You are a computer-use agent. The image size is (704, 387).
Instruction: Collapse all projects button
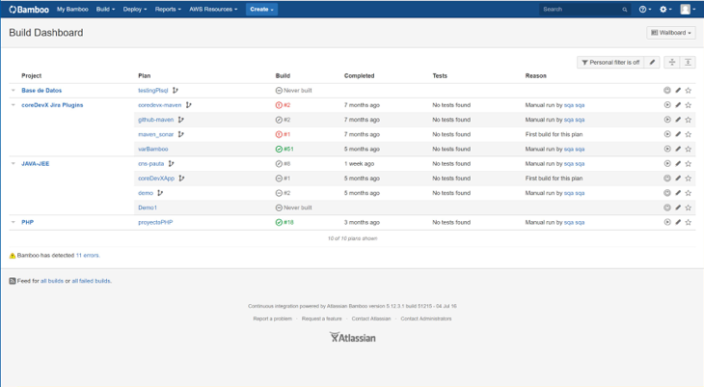pos(672,63)
